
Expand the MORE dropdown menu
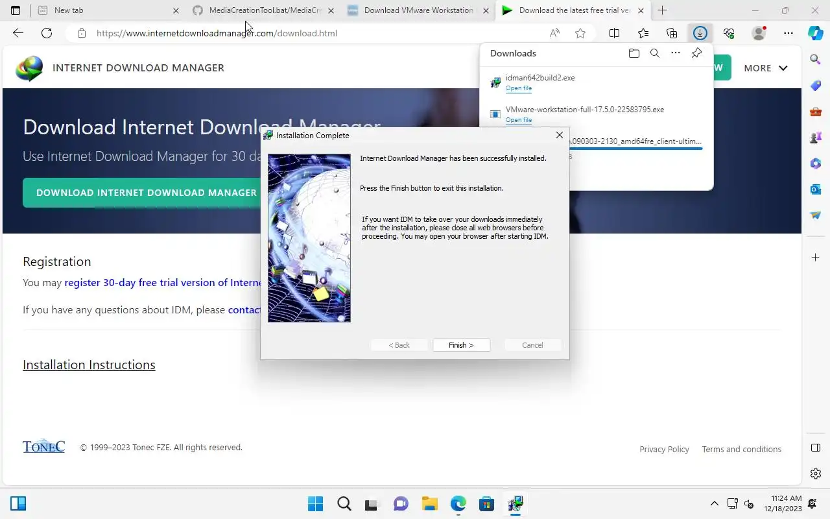click(x=766, y=67)
